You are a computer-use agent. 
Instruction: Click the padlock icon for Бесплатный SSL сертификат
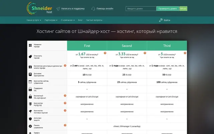click(30, 97)
